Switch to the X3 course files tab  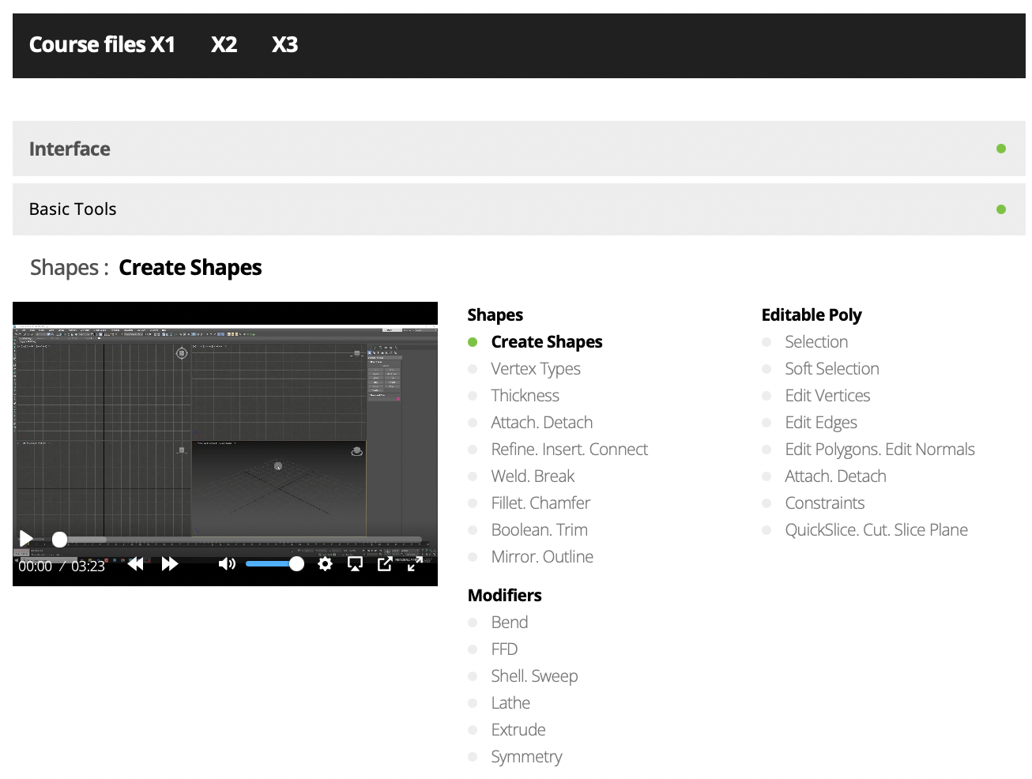click(284, 45)
